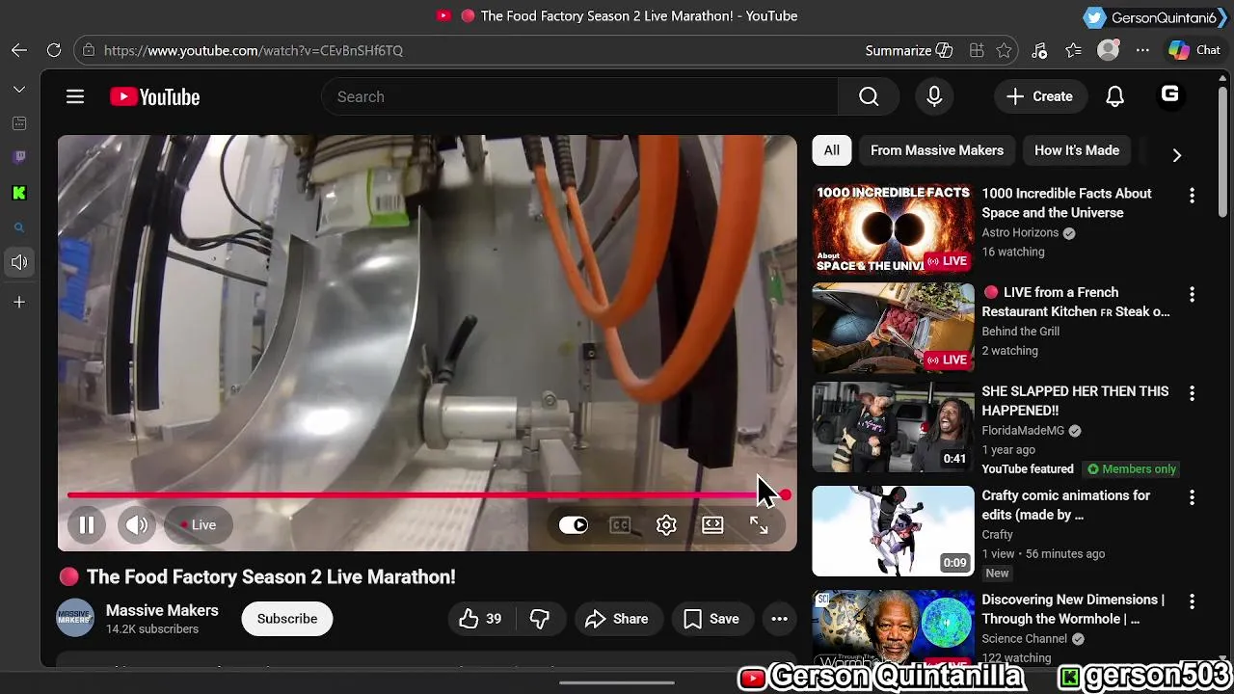This screenshot has height=694, width=1234.
Task: Open Discovering New Dimensions video title
Action: [x=1073, y=609]
